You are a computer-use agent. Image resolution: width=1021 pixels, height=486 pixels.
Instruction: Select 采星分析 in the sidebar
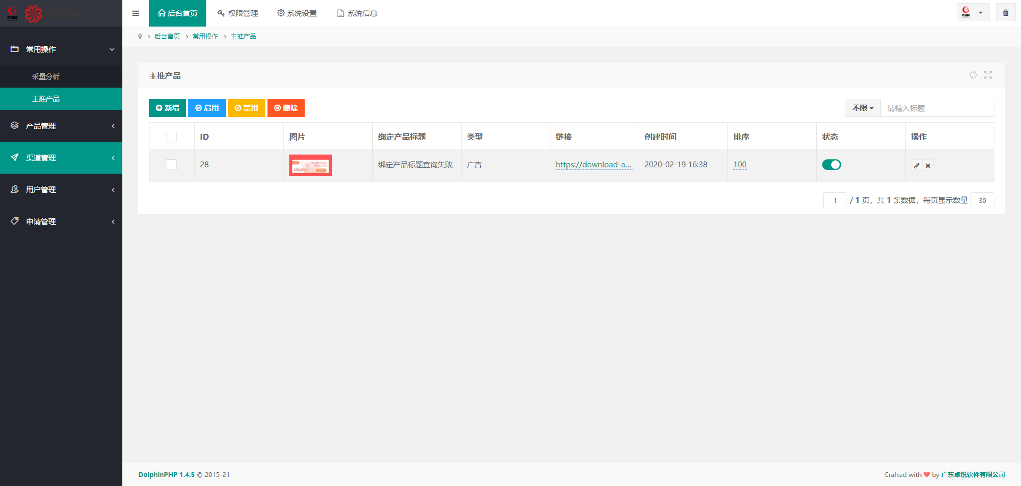click(x=46, y=76)
